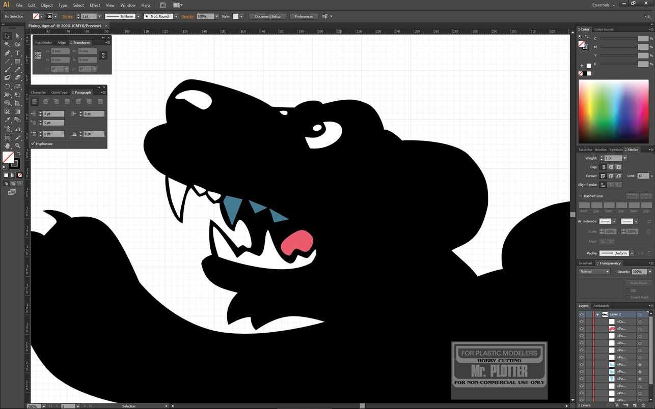
Task: Click the Limit input field in Stroke panel
Action: [x=643, y=176]
